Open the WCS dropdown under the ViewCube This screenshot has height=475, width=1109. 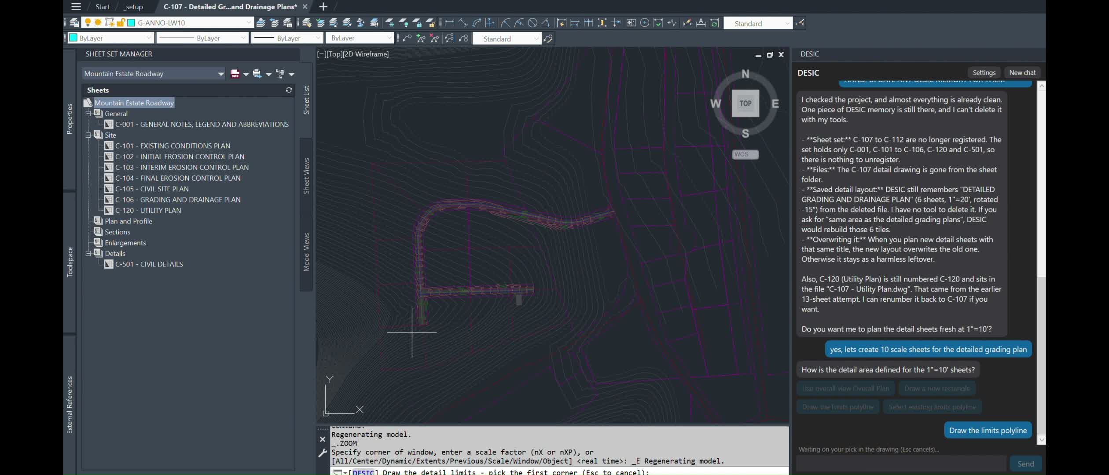(745, 154)
